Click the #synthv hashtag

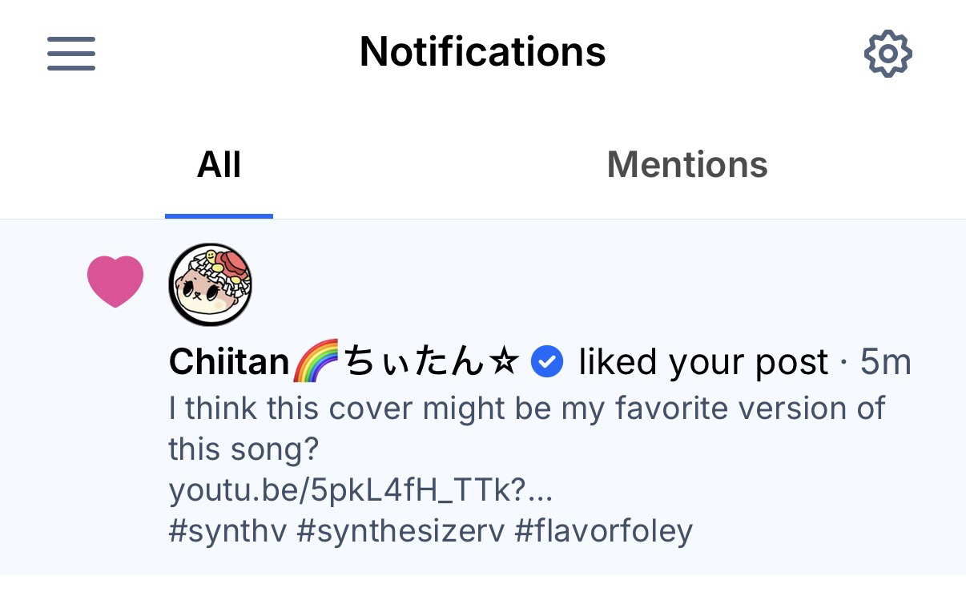coord(227,530)
